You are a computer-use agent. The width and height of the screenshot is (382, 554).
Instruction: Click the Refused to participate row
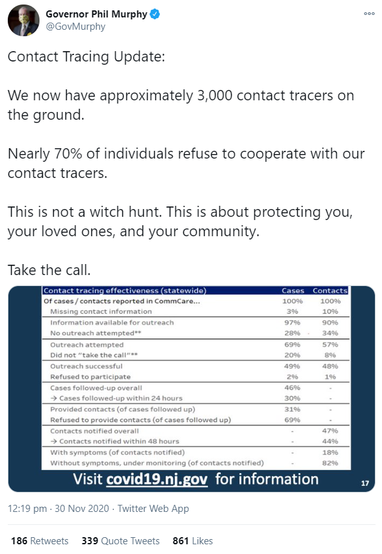pyautogui.click(x=196, y=377)
